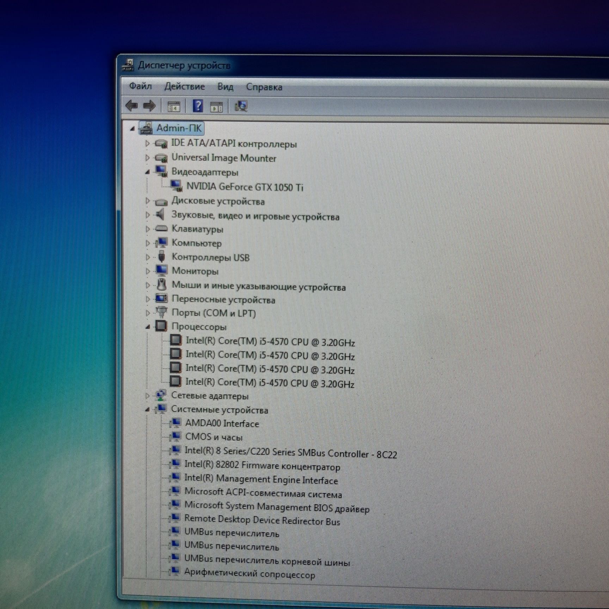Expand the Мониторы node

[148, 271]
